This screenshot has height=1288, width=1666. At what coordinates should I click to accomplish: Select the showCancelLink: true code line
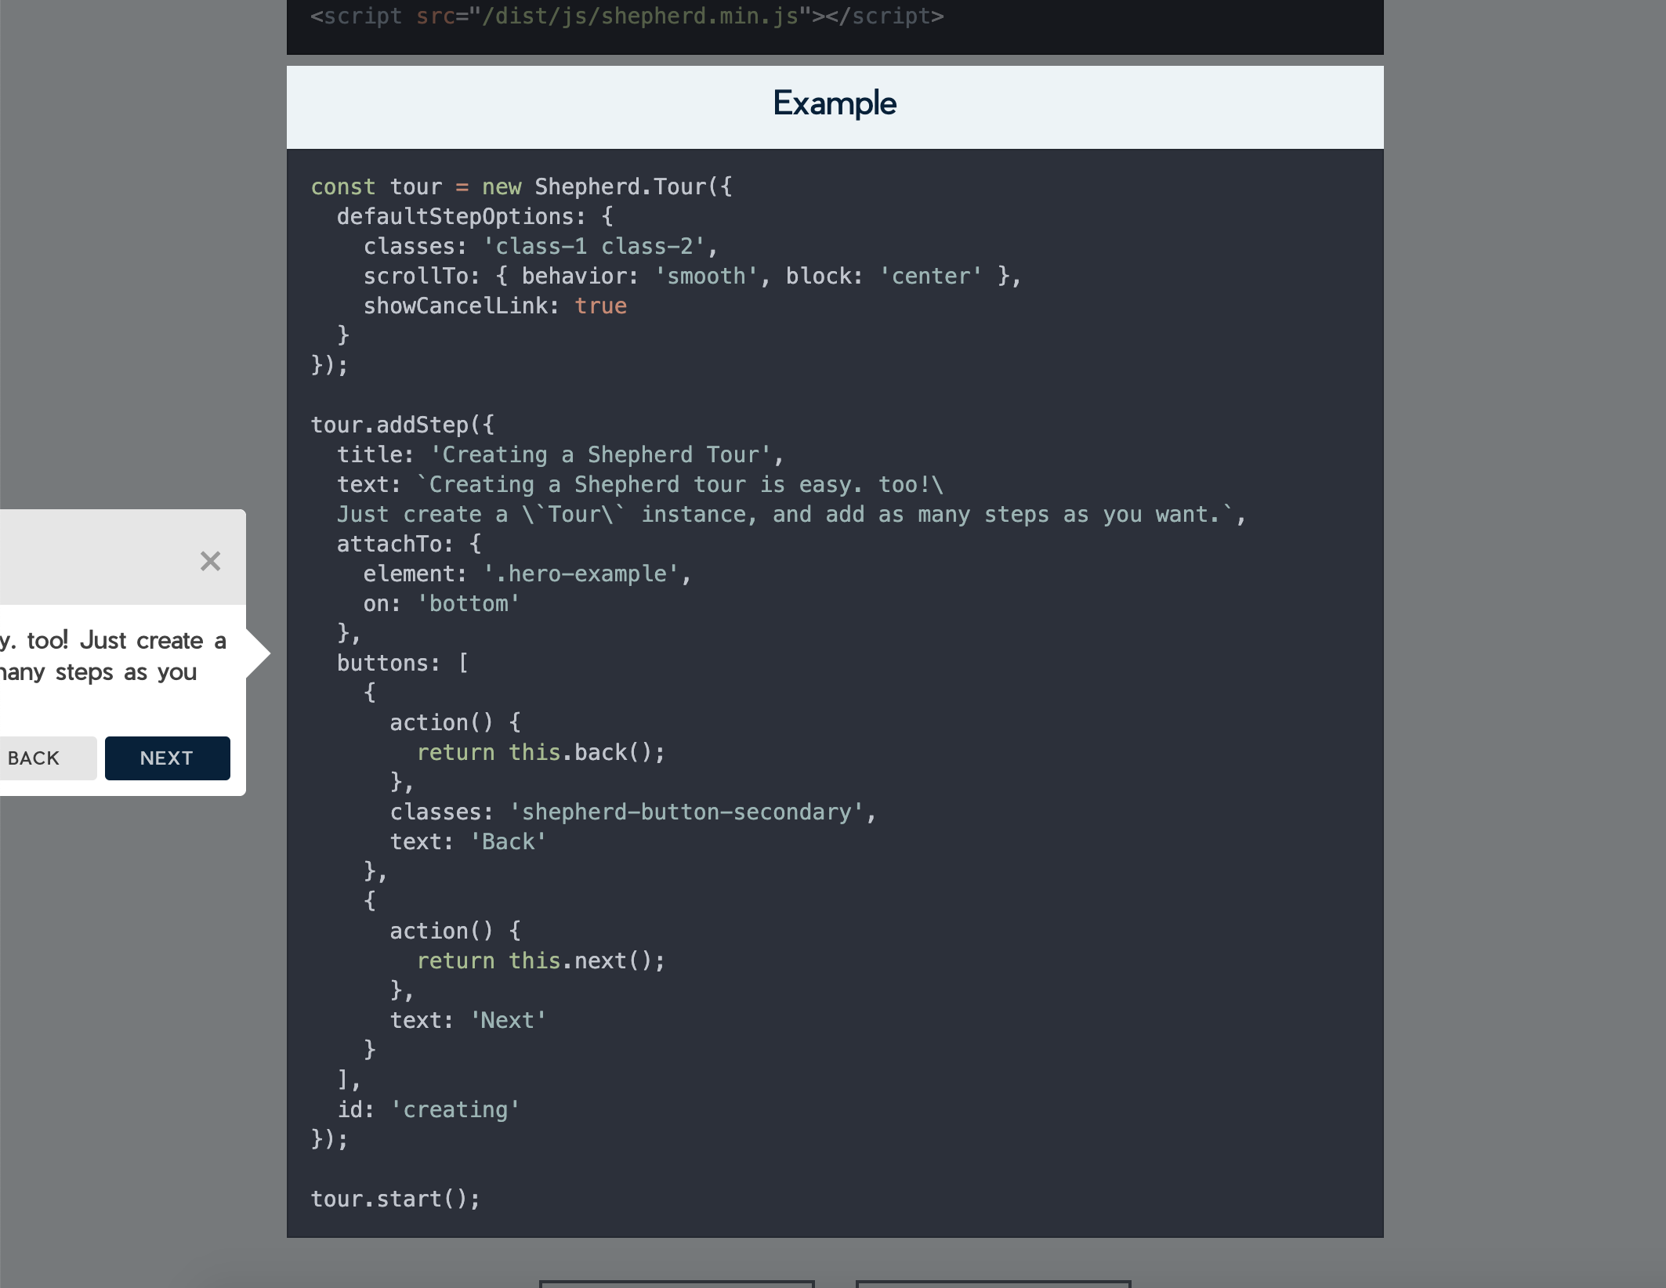494,306
